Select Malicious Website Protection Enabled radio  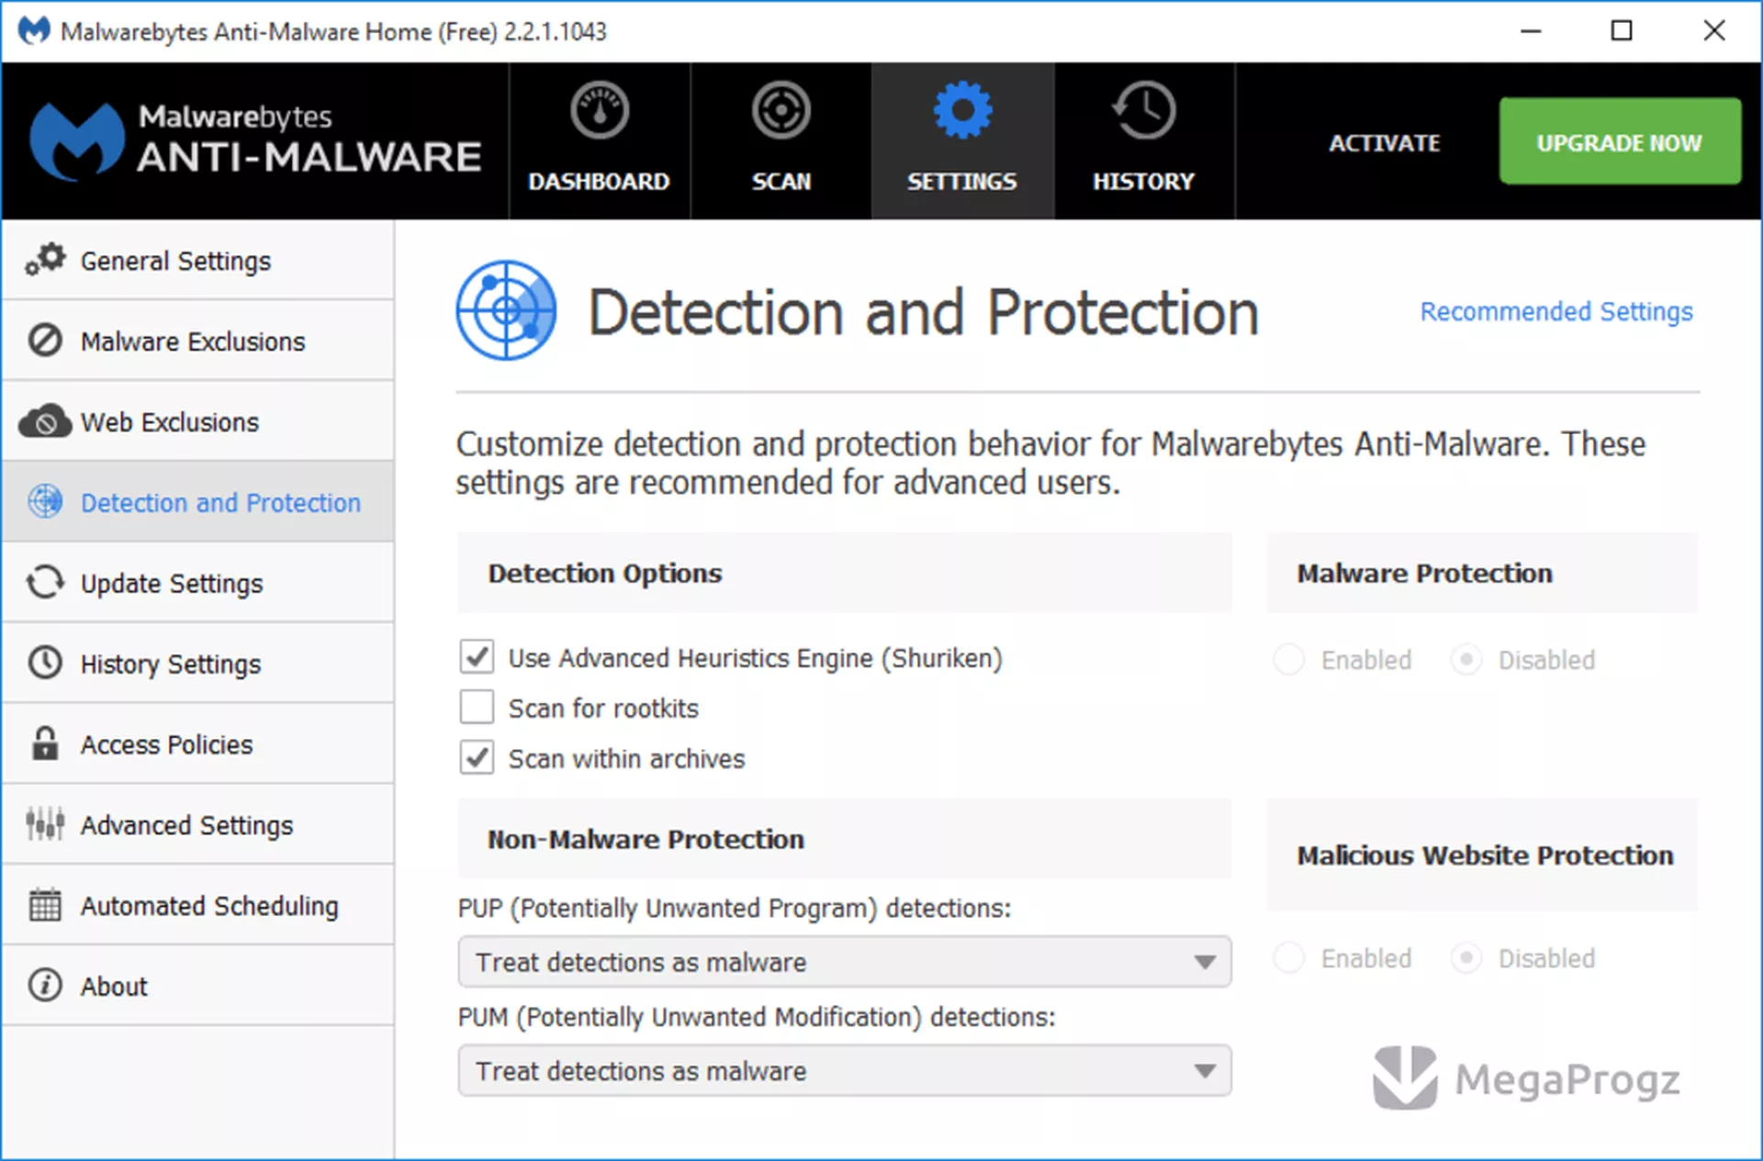tap(1289, 957)
